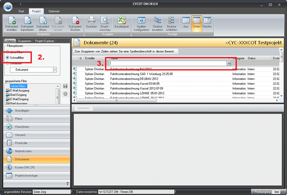The height and width of the screenshot is (195, 287).
Task: Click Struktur schließen
Action: click(171, 24)
